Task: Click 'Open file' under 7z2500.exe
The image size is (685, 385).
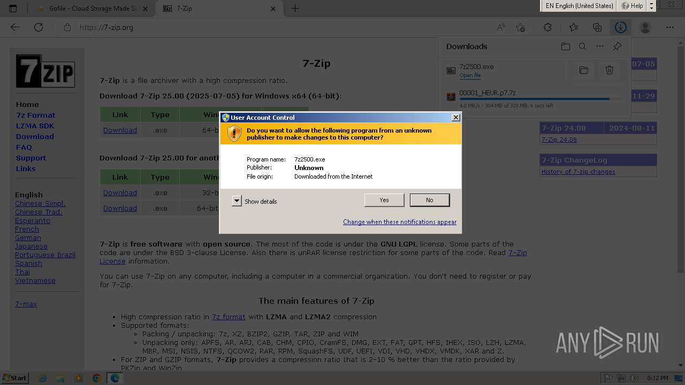Action: [470, 75]
